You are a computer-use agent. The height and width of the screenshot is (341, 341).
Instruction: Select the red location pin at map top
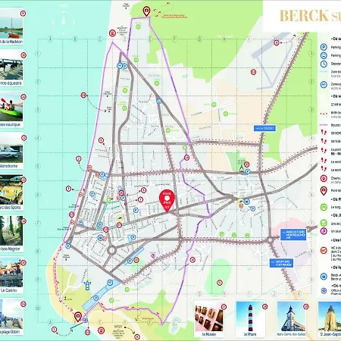(146, 11)
